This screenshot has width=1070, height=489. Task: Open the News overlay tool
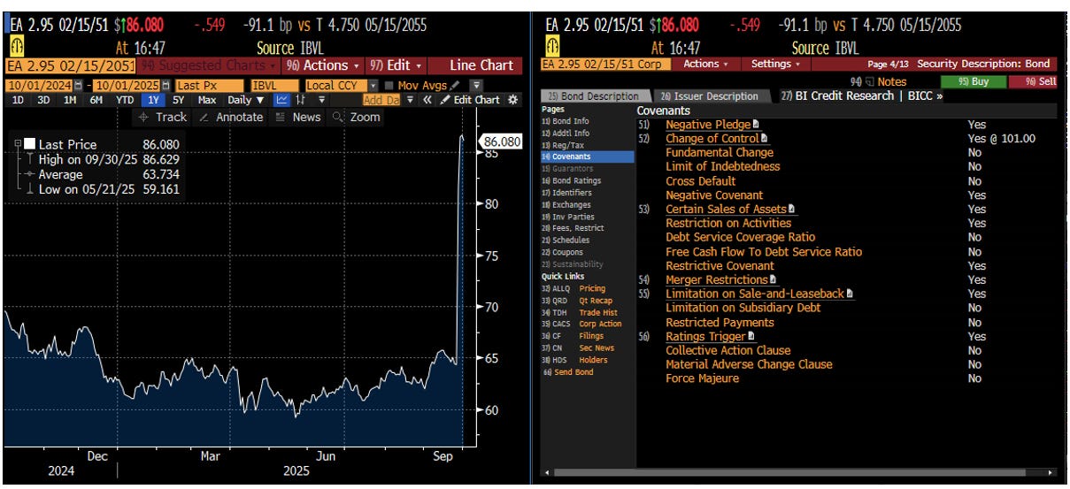tap(298, 117)
